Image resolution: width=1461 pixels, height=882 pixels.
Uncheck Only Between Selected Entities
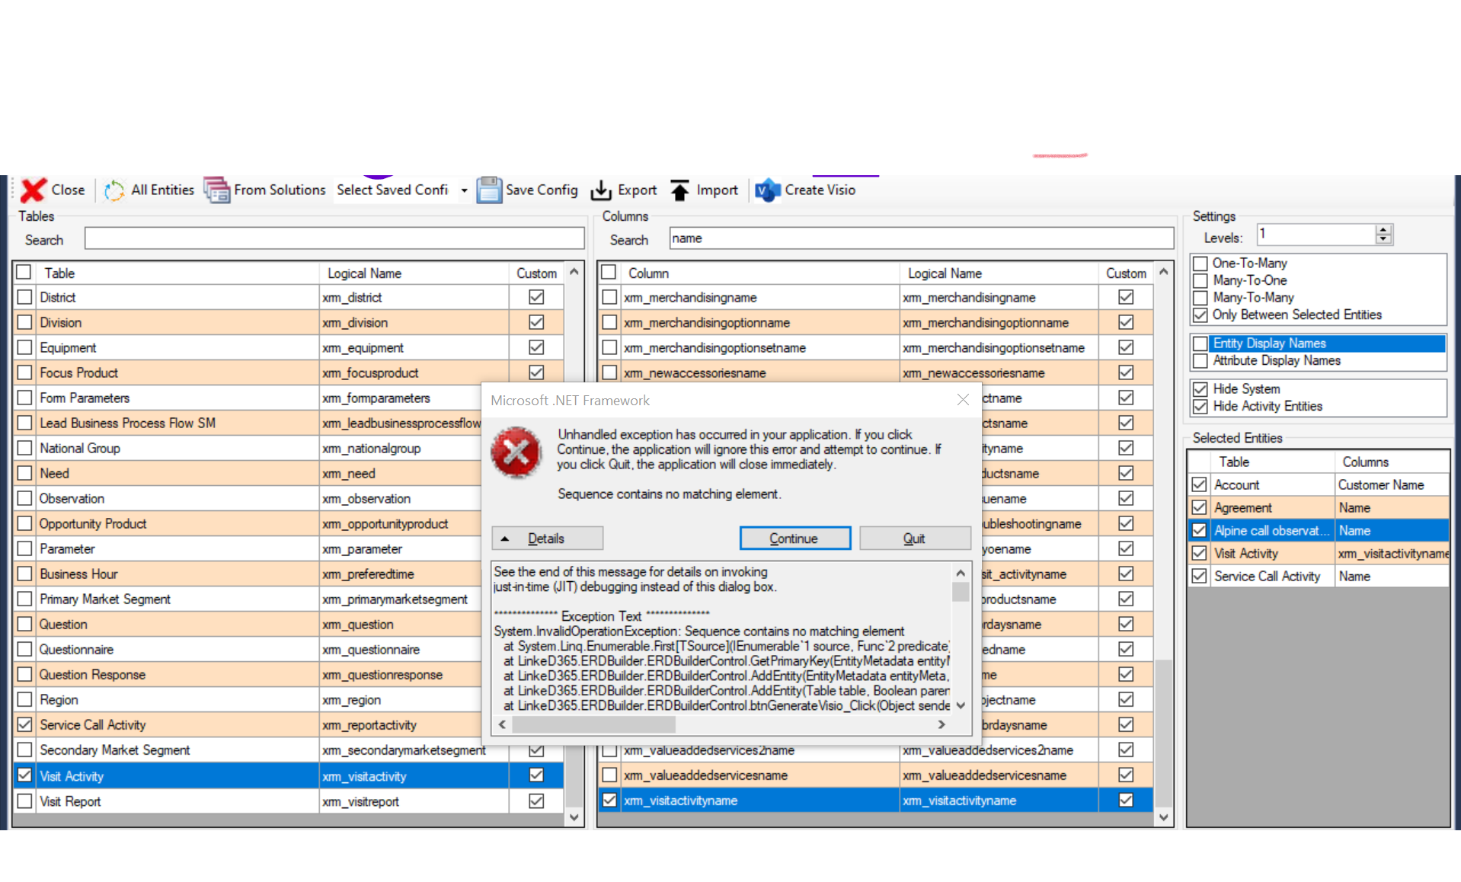tap(1200, 315)
